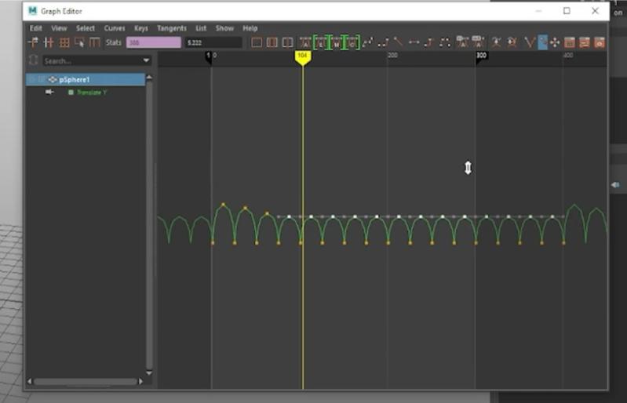Screen dimensions: 627x403
Task: Select the pSphere1 node in the outliner
Action: click(86, 79)
